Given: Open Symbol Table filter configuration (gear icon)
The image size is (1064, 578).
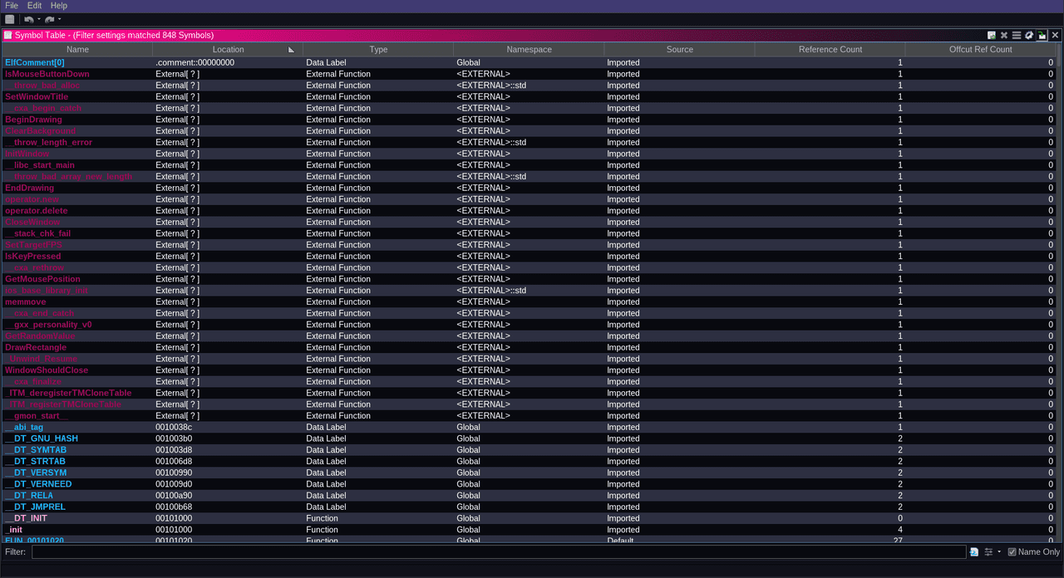Looking at the screenshot, I should point(1028,36).
